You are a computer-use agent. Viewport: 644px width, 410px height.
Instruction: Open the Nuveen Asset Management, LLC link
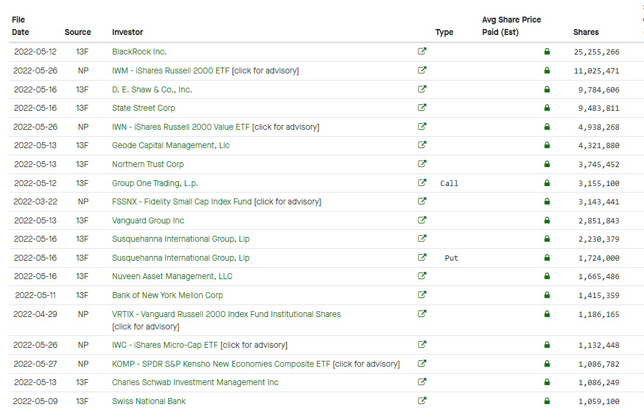coord(172,276)
